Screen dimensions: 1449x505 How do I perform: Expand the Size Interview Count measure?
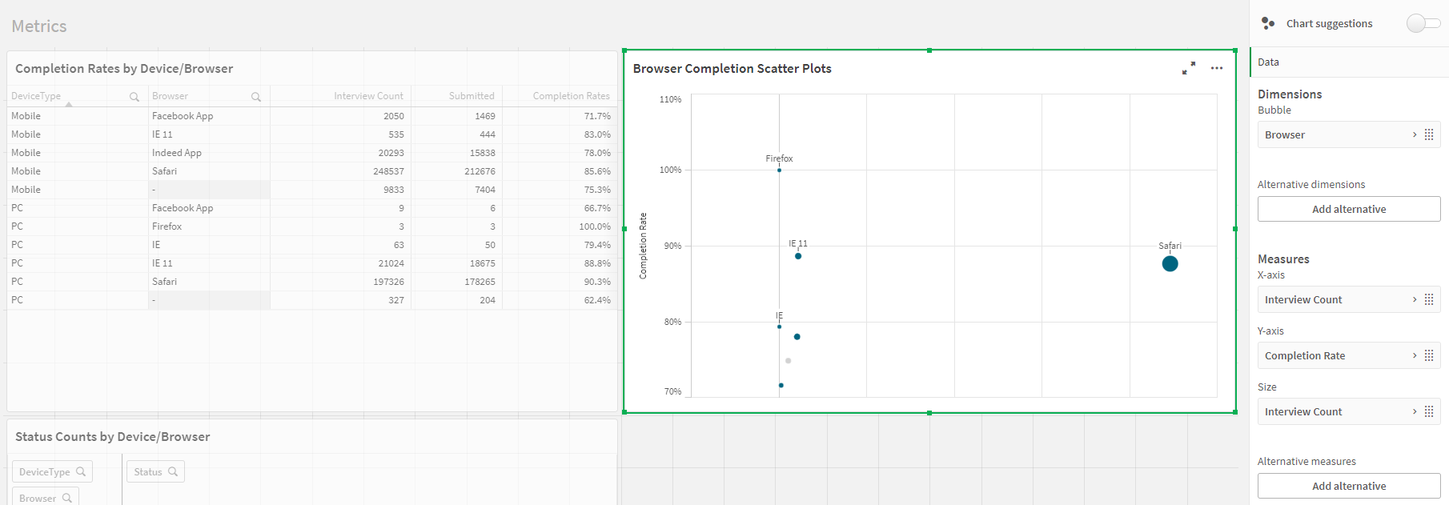pyautogui.click(x=1415, y=411)
